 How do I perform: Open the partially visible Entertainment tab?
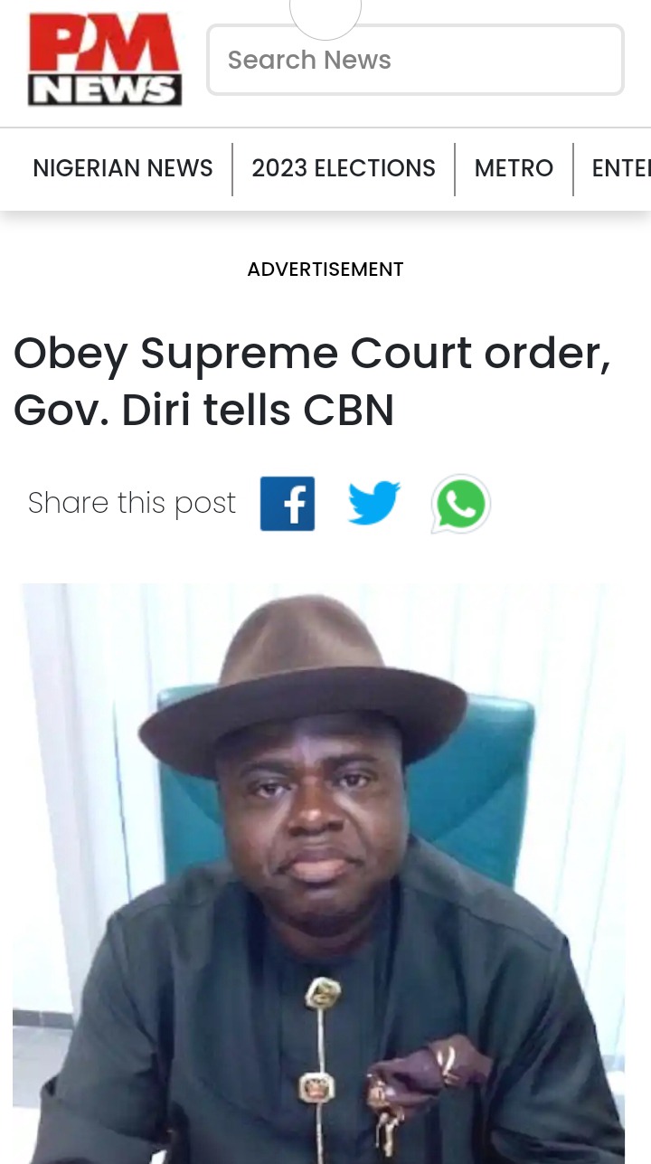pos(621,168)
